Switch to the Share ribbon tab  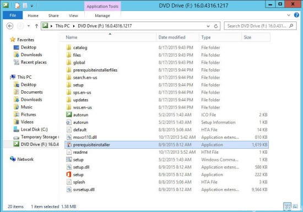click(53, 15)
